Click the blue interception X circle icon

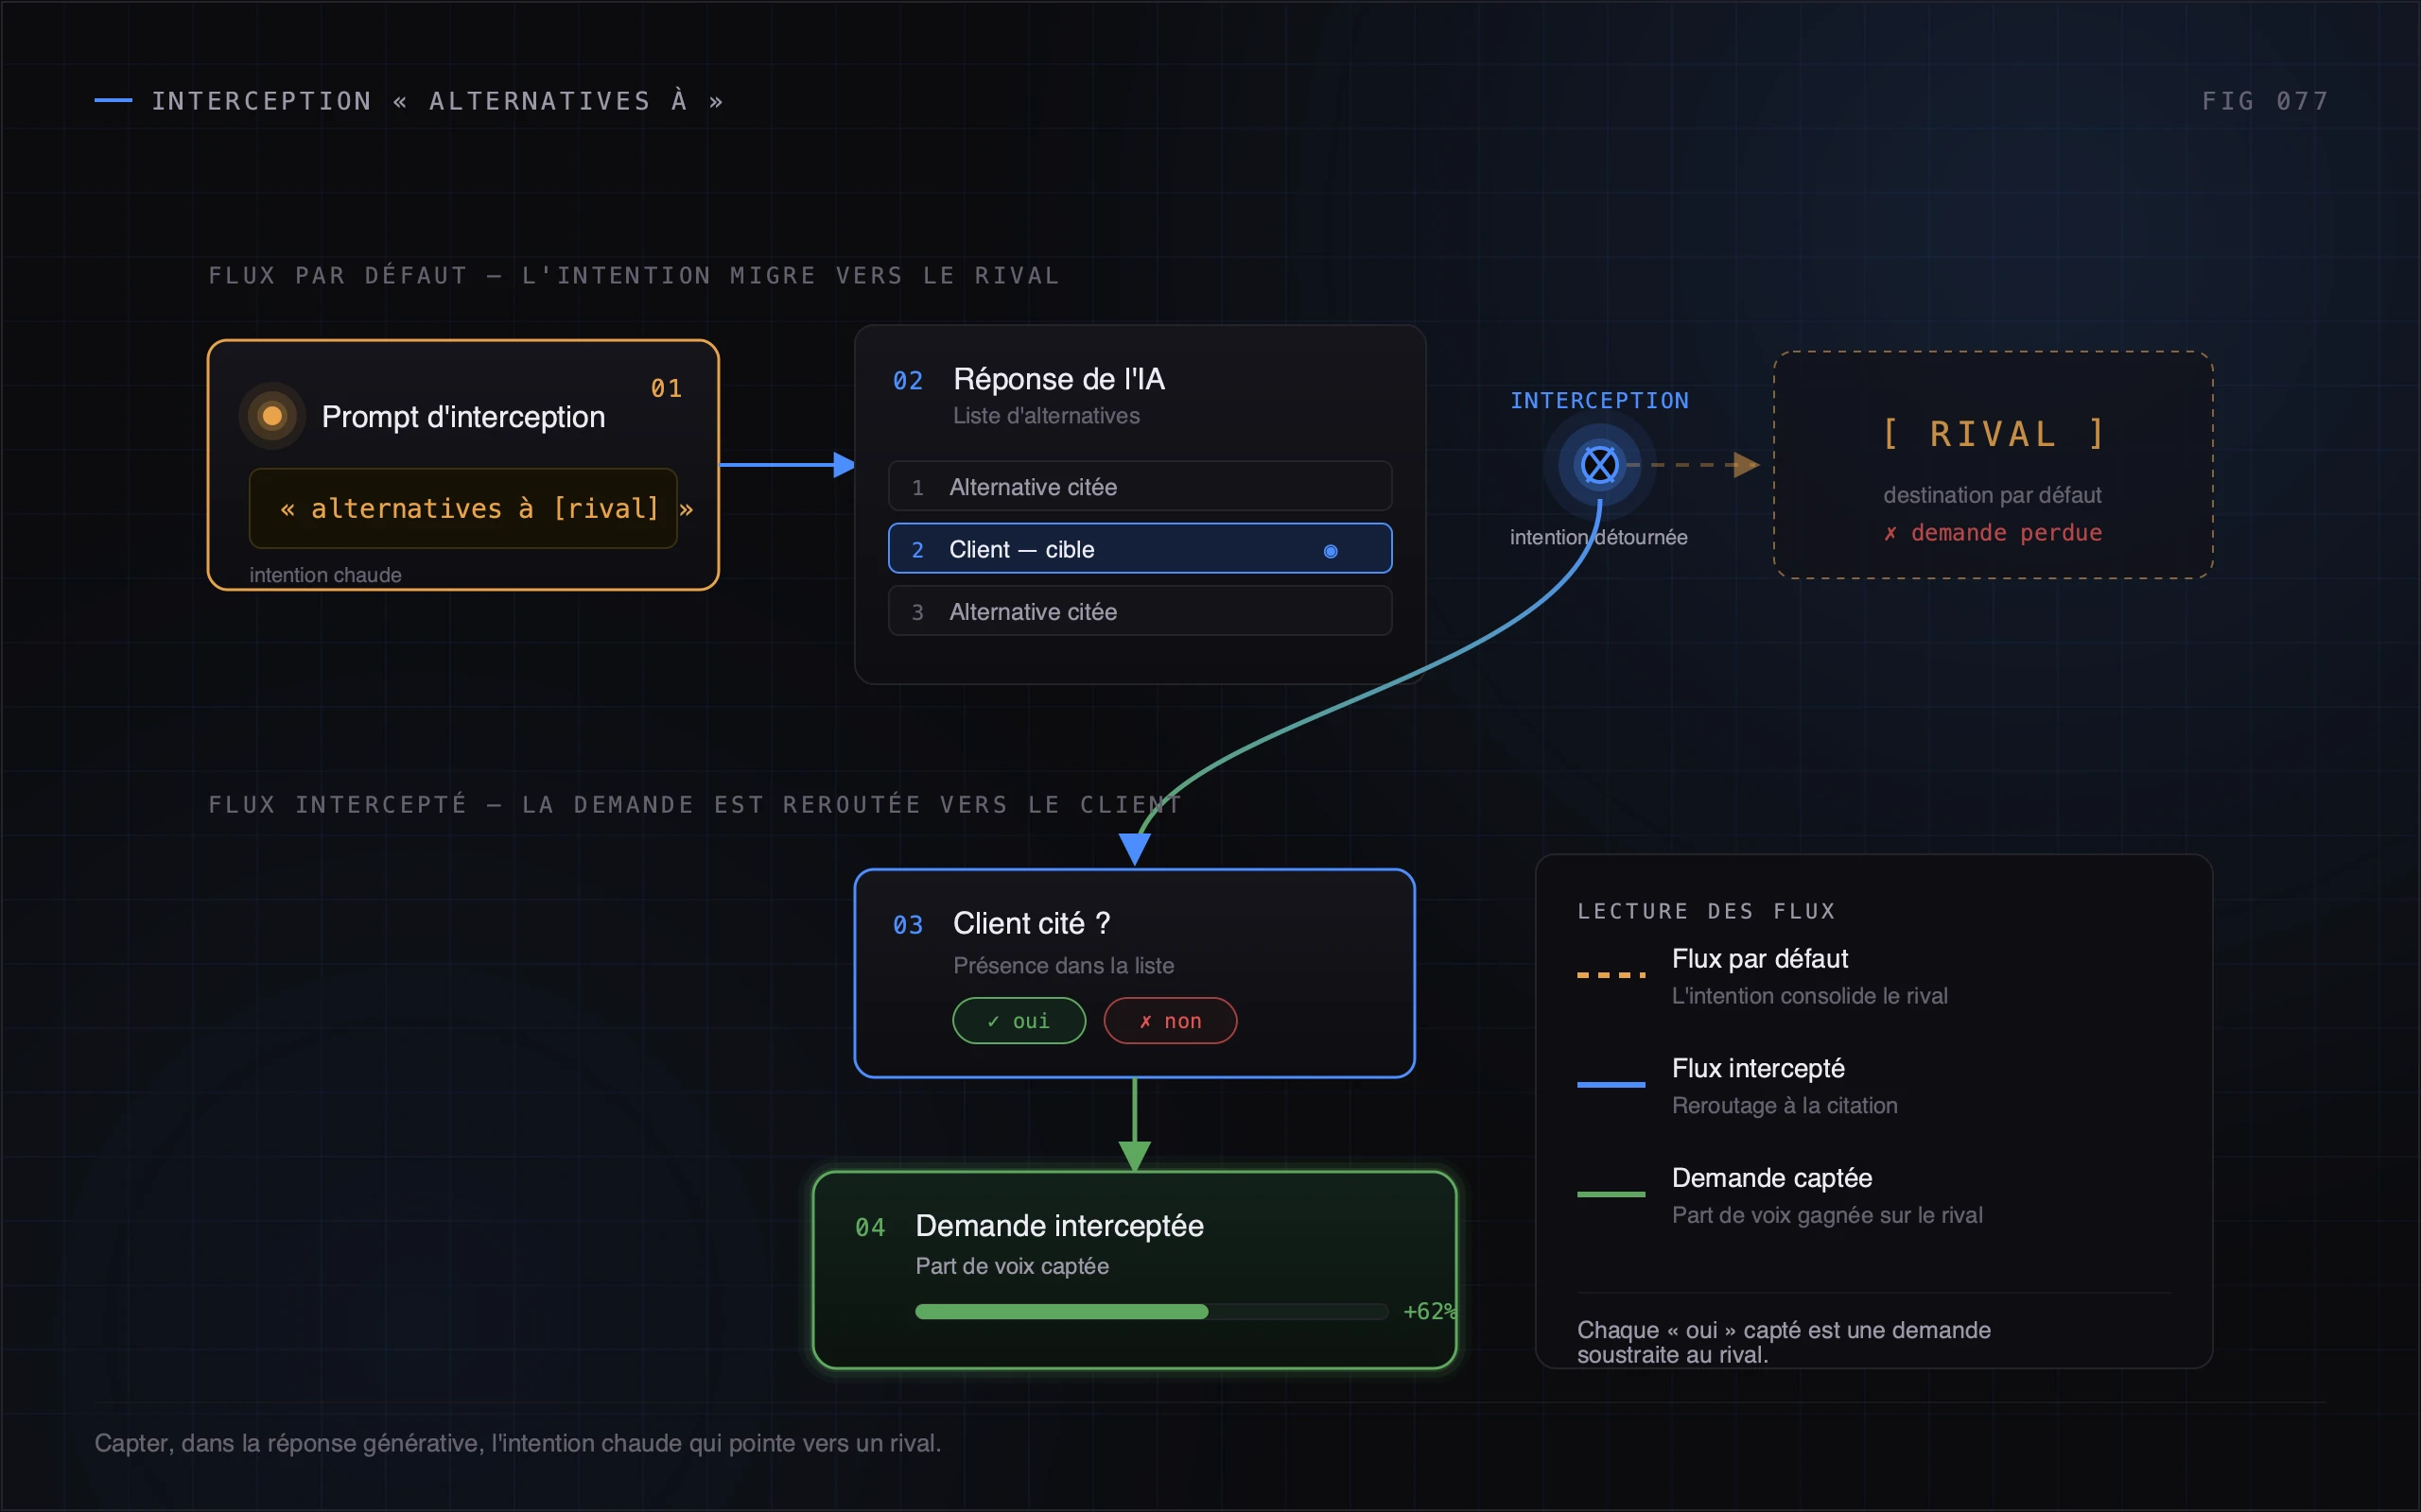[1600, 465]
